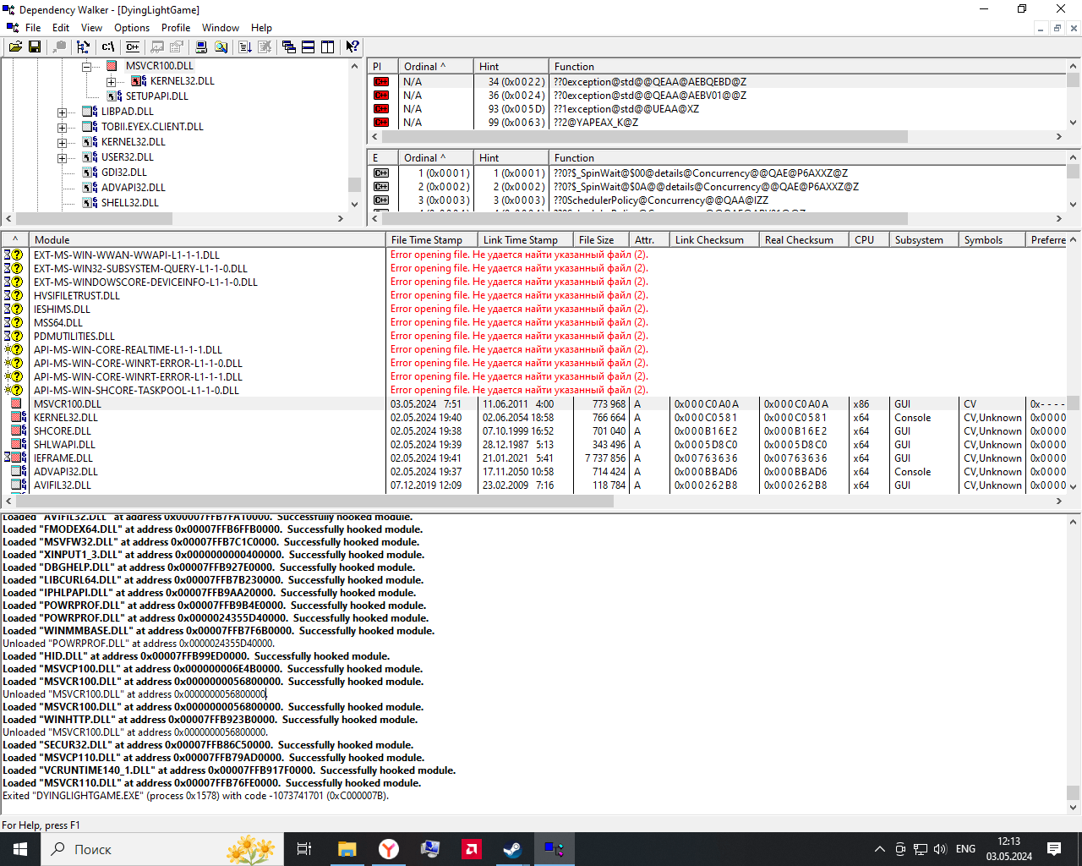Click the ENG language indicator

pyautogui.click(x=965, y=849)
